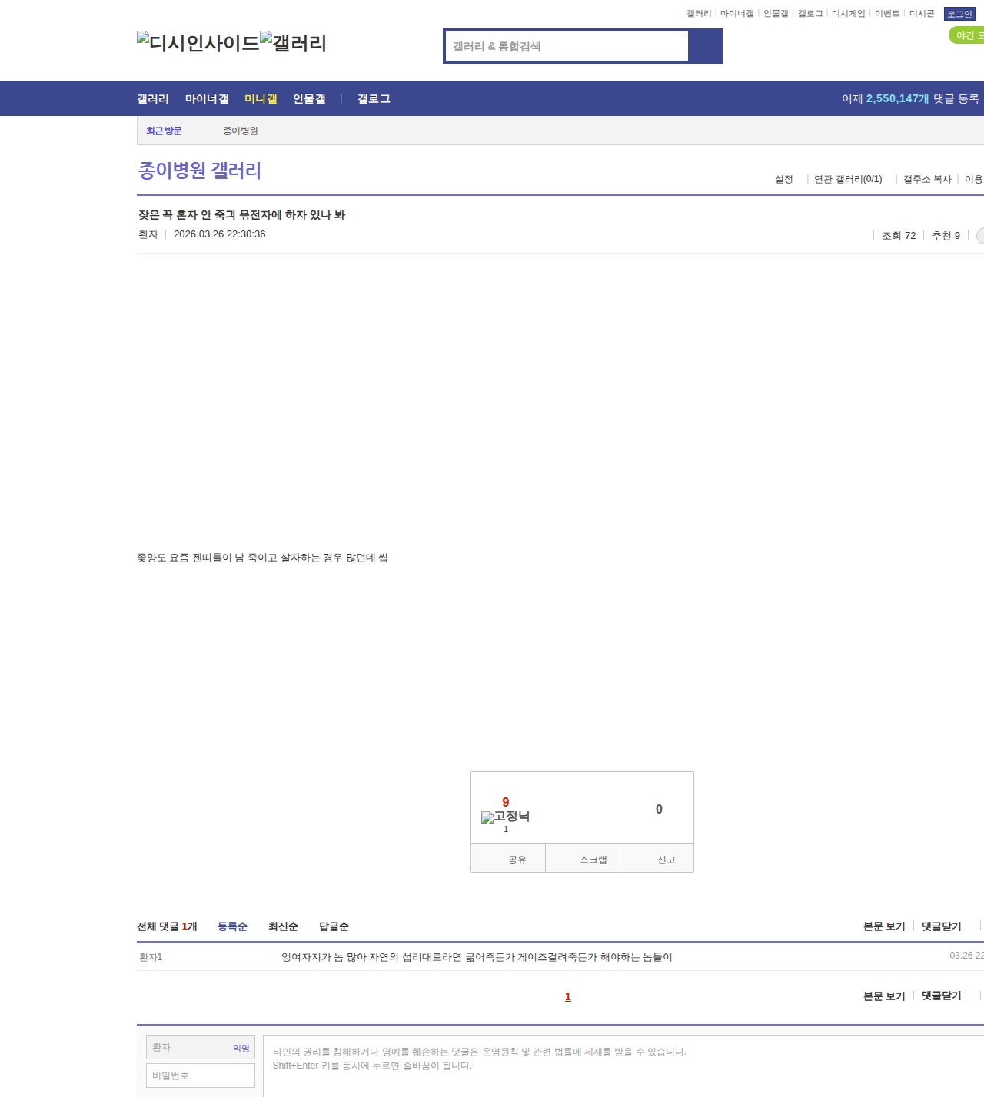Viewport: 984px width, 1097px height.
Task: Click the blue search button
Action: (705, 46)
